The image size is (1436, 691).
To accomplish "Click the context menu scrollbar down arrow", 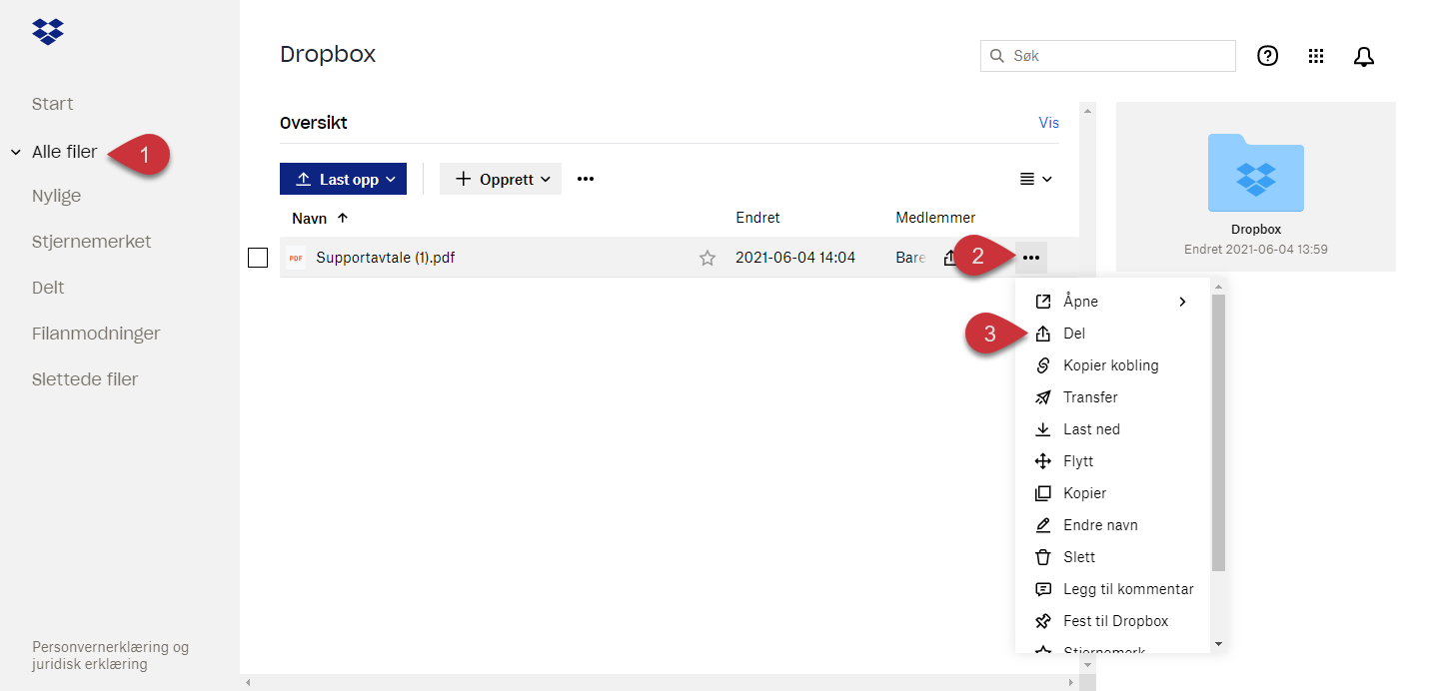I will tap(1218, 644).
